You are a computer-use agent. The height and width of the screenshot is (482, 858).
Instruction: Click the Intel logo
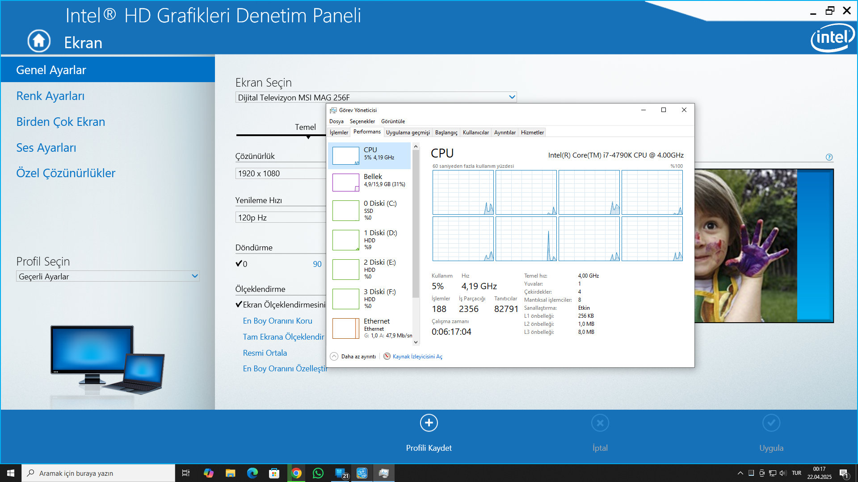tap(833, 37)
